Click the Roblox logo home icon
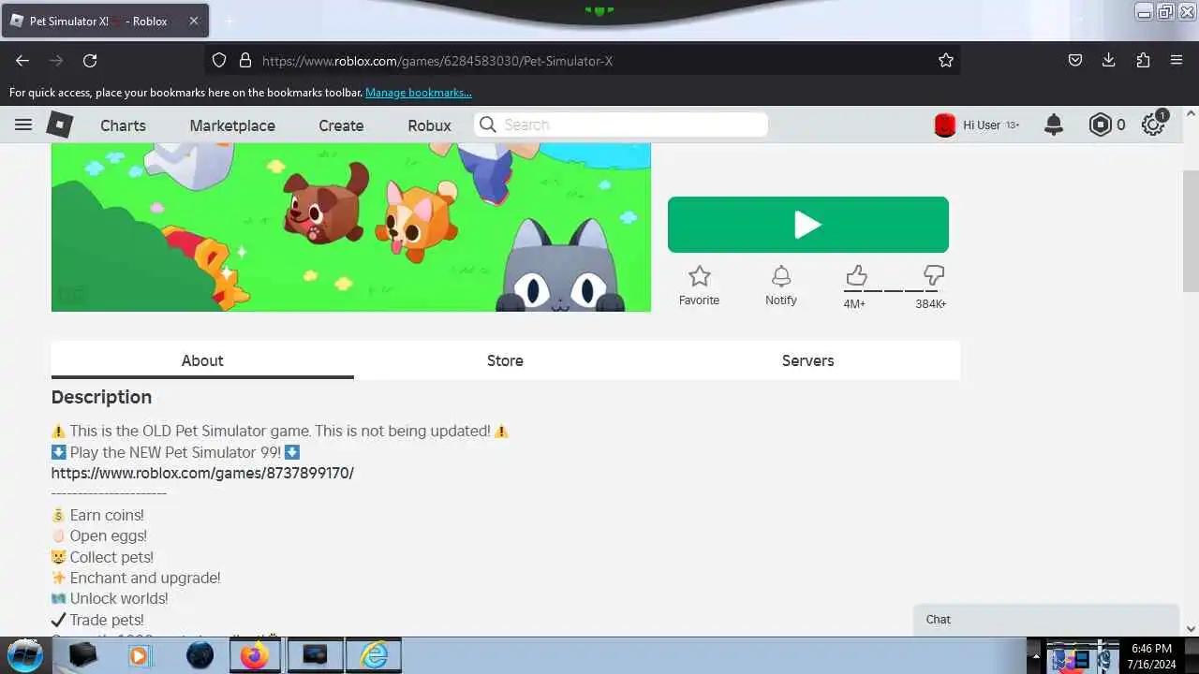Image resolution: width=1199 pixels, height=674 pixels. 60,125
